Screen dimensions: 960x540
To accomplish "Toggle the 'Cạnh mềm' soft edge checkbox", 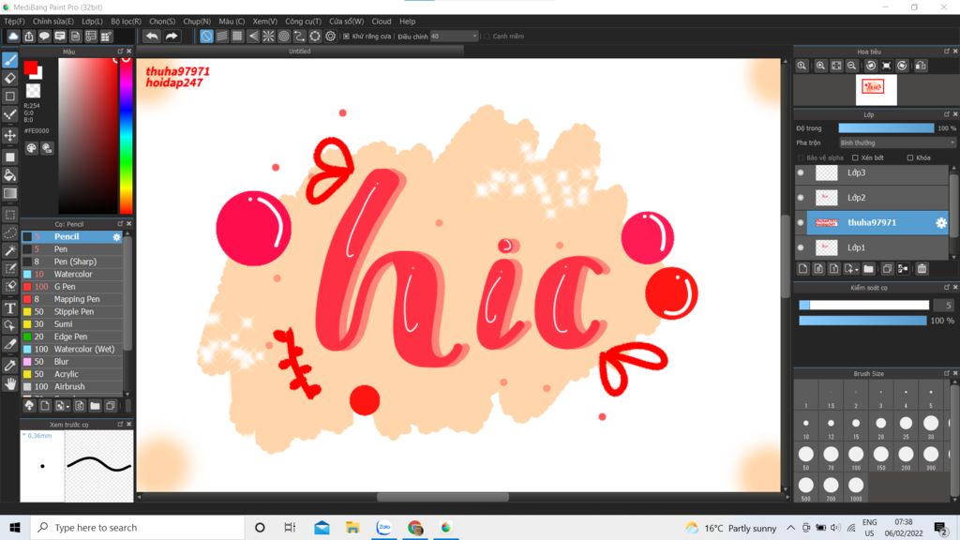I will point(487,37).
